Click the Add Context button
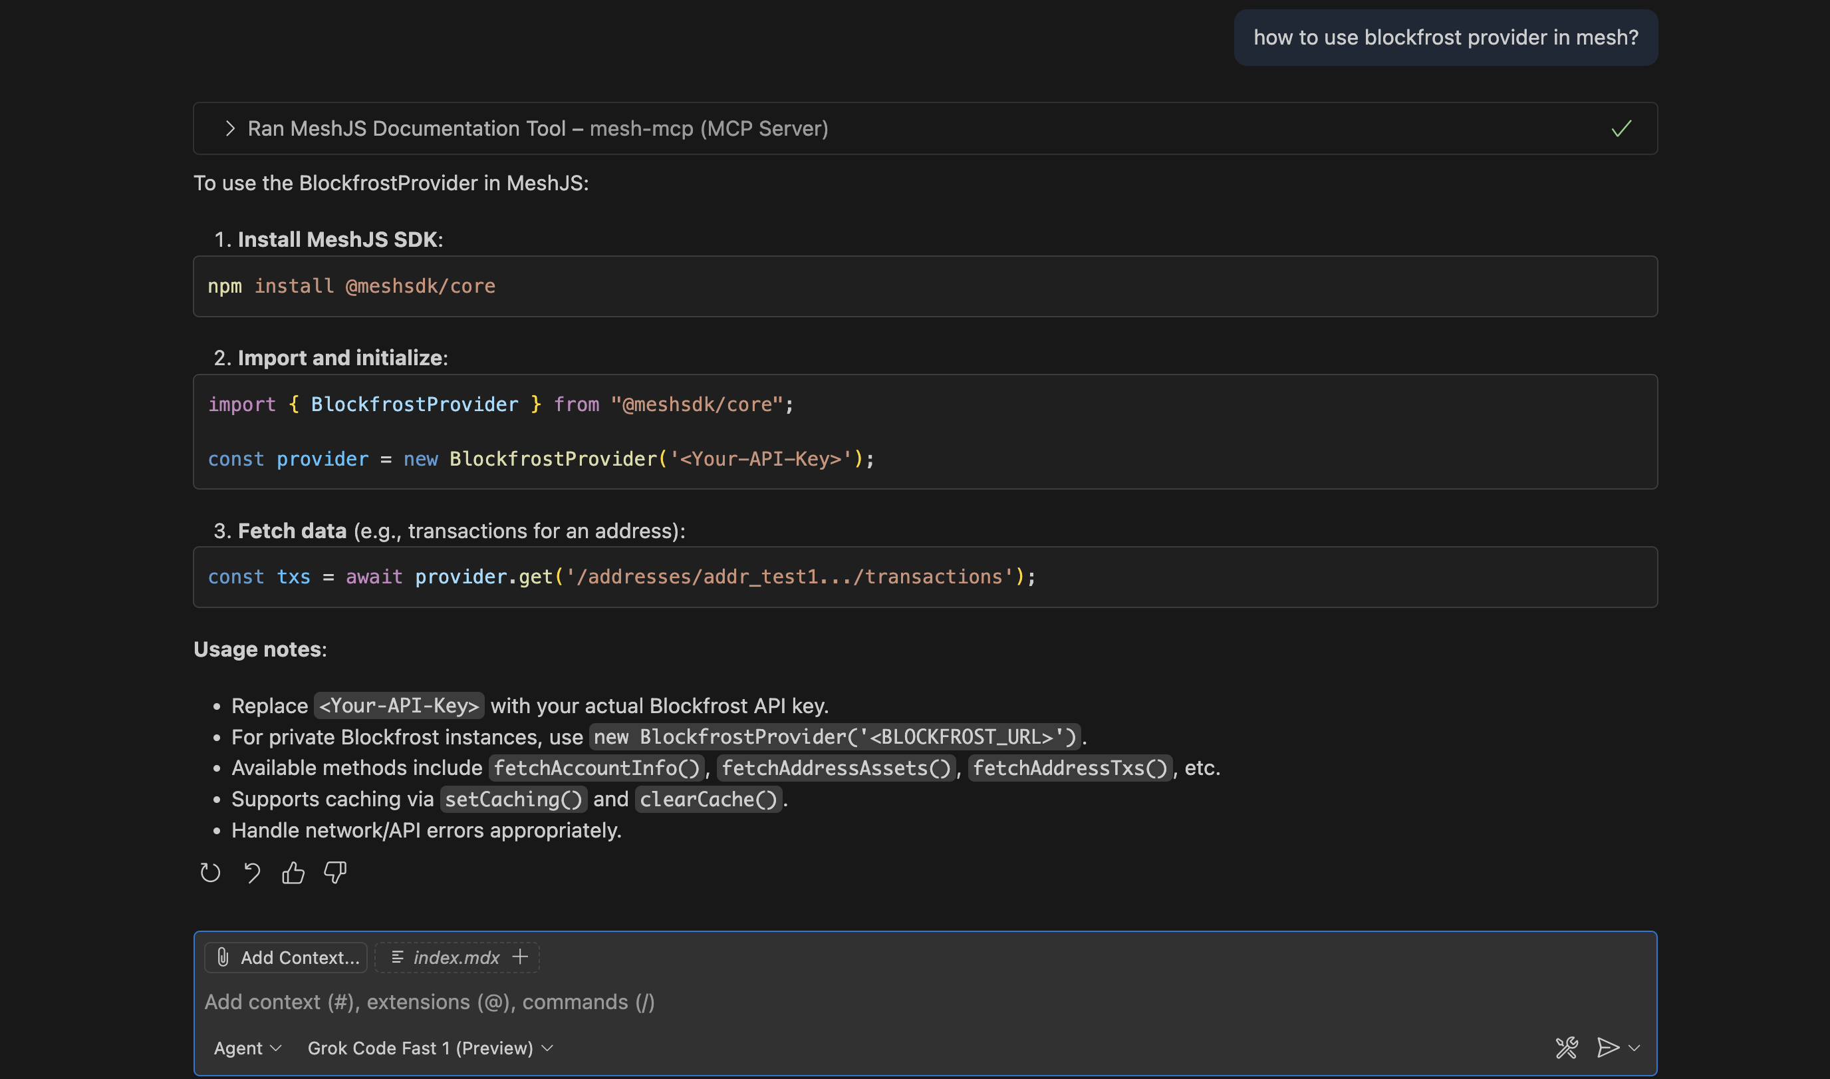Image resolution: width=1830 pixels, height=1079 pixels. pyautogui.click(x=286, y=957)
